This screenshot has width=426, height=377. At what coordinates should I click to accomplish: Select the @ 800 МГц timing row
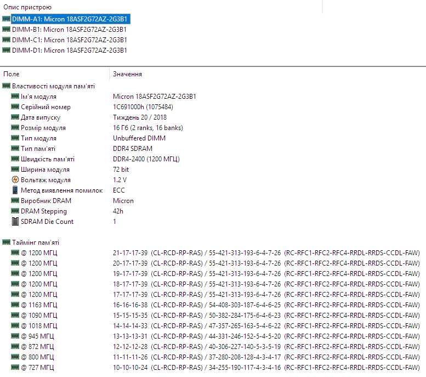pyautogui.click(x=215, y=357)
